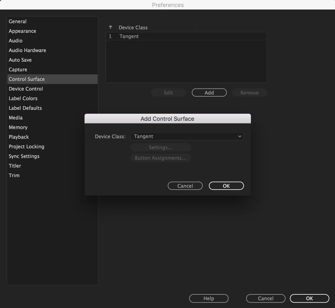Select the Memory preferences category

click(18, 127)
